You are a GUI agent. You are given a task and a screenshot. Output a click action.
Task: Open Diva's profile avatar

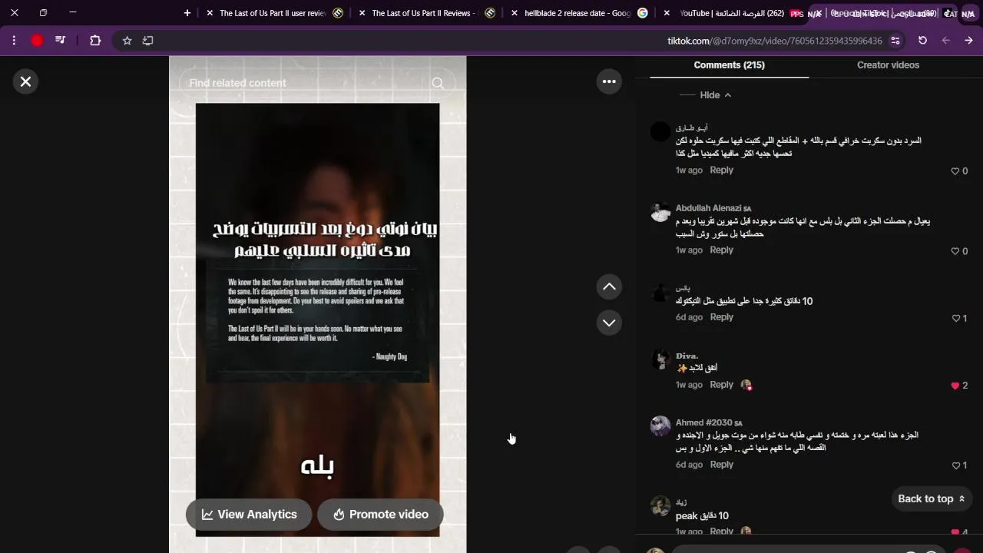(660, 359)
